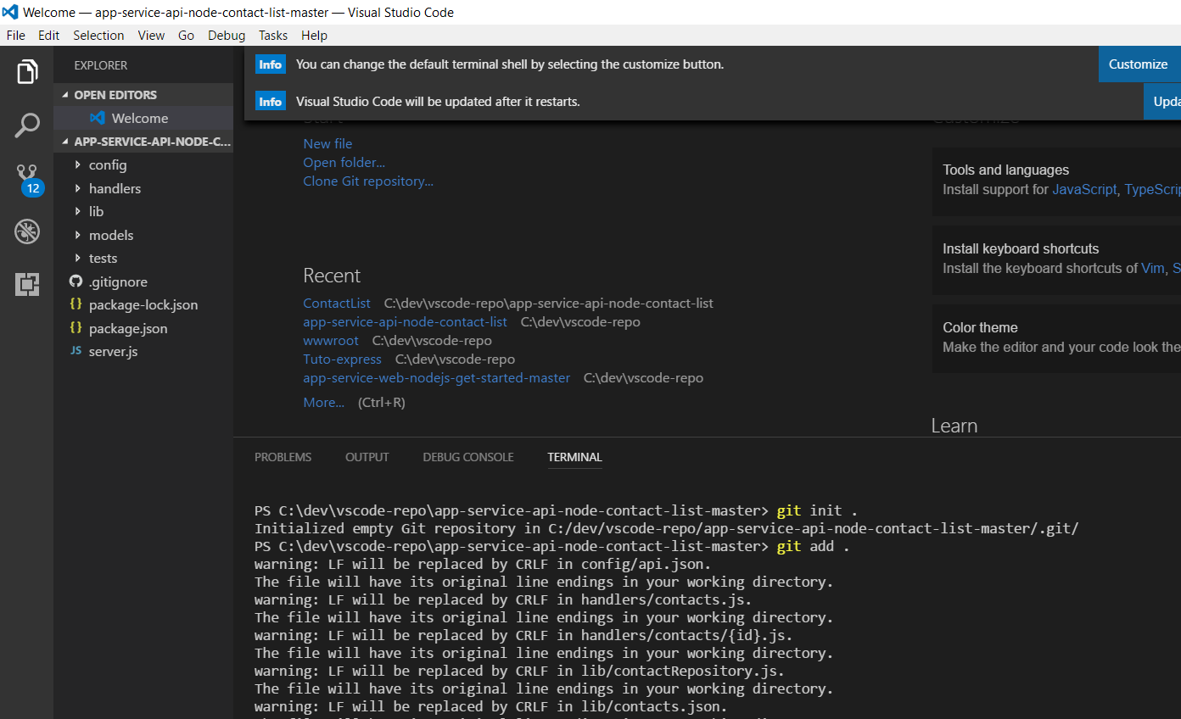Screen dimensions: 1181x719
Task: Select Welcome in the open editors list
Action: 143,118
